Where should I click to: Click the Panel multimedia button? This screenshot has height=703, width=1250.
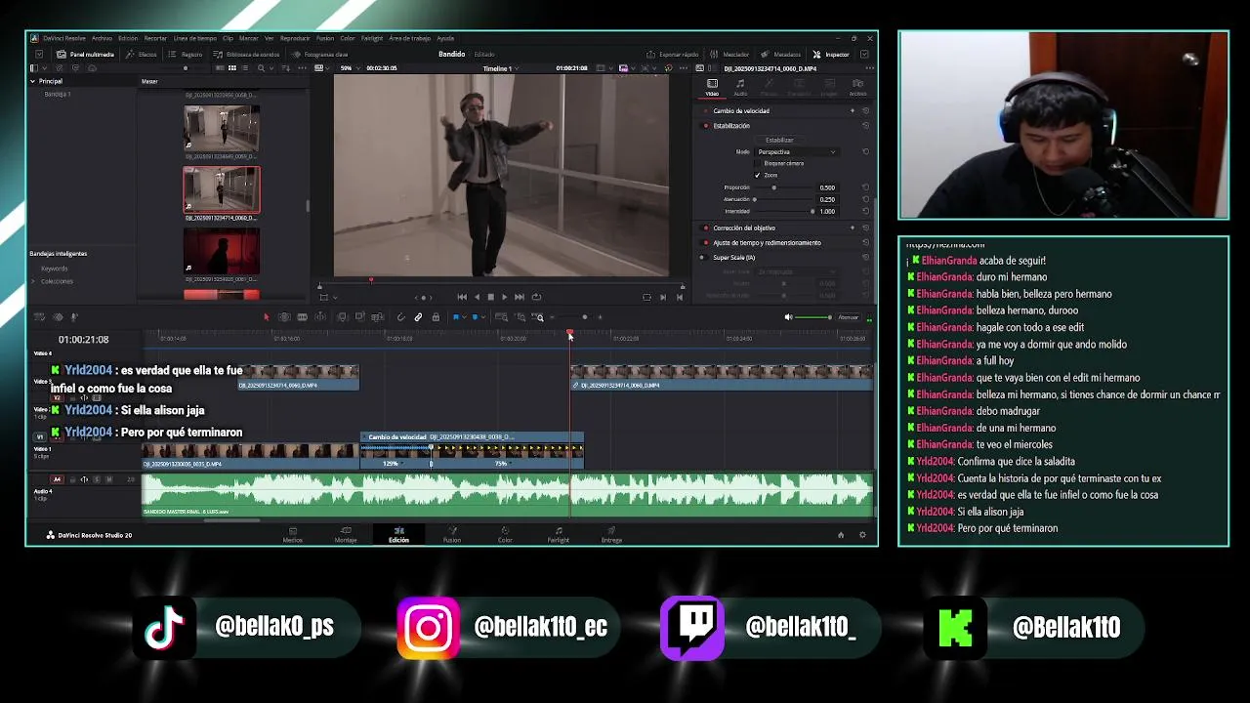[x=85, y=55]
